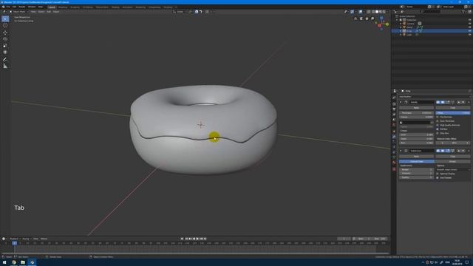Hide the Light object in outliner
The image size is (473, 266).
click(x=469, y=35)
